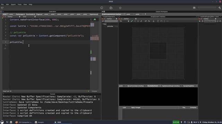Viewport: 222px width, 124px height.
Task: Switch to Plugins.js tab
Action: tap(39, 14)
